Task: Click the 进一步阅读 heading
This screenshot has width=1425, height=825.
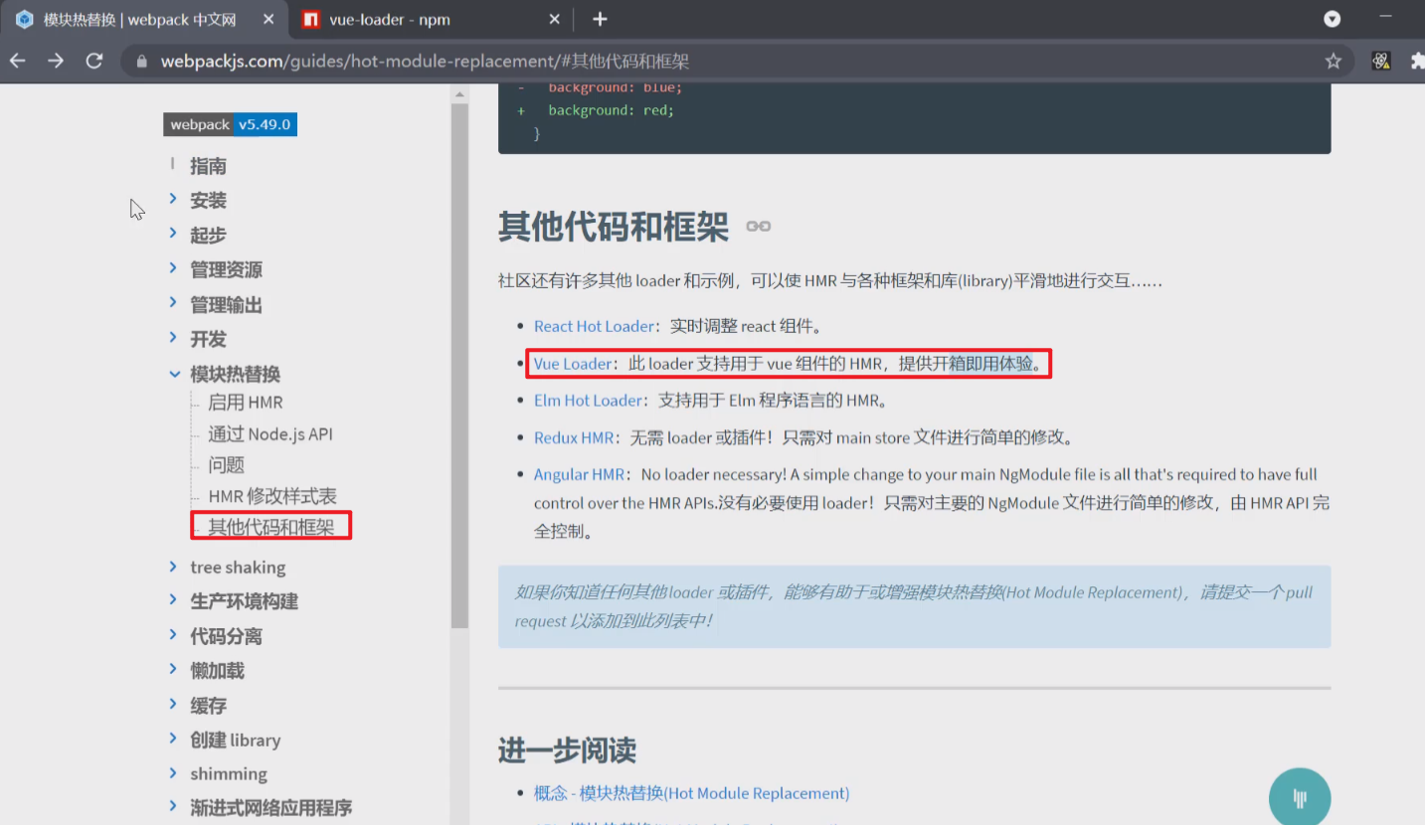Action: click(x=567, y=750)
